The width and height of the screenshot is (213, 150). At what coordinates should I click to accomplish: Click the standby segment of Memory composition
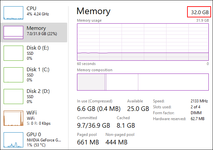click(x=122, y=82)
